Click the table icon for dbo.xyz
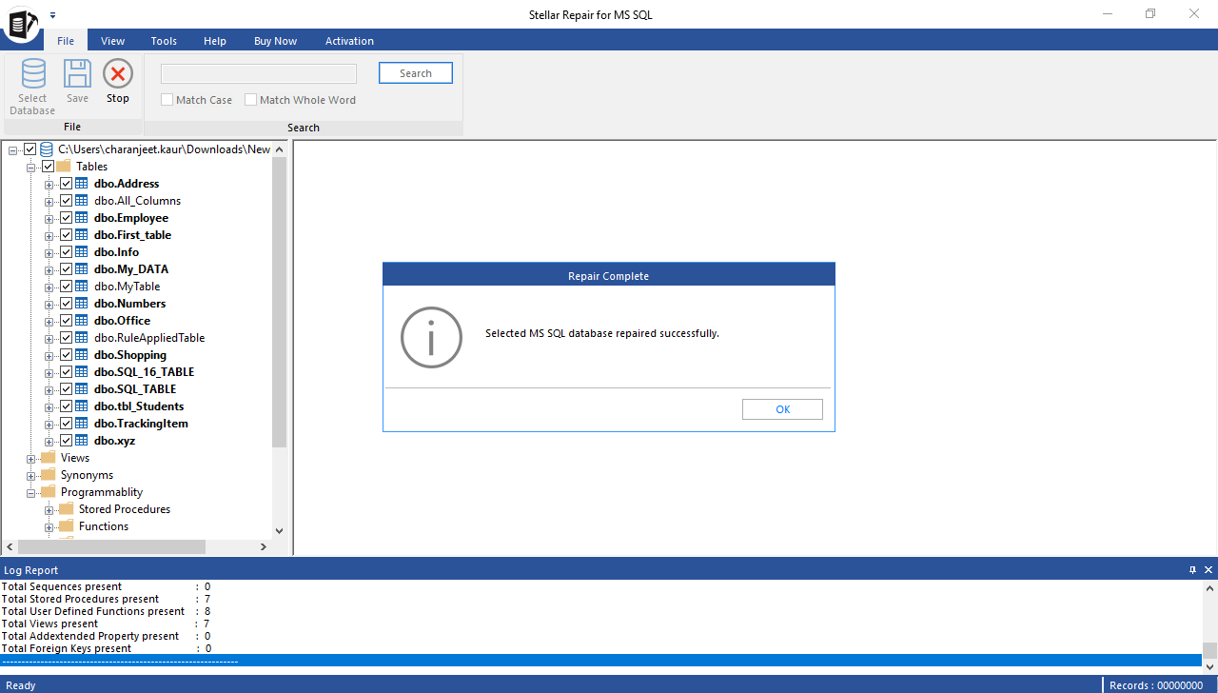Image resolution: width=1218 pixels, height=693 pixels. (83, 441)
